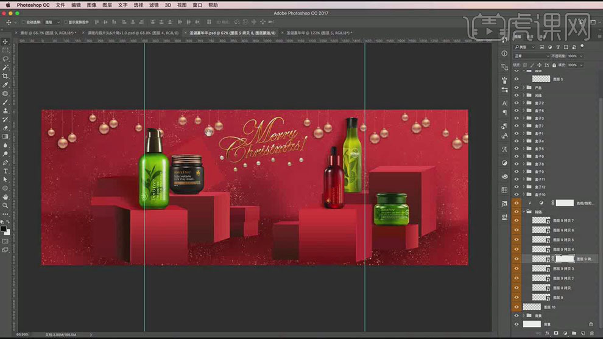Image resolution: width=603 pixels, height=339 pixels.
Task: Select the Eraser tool
Action: click(x=5, y=128)
